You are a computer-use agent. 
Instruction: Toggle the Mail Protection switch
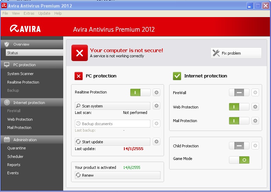point(239,121)
